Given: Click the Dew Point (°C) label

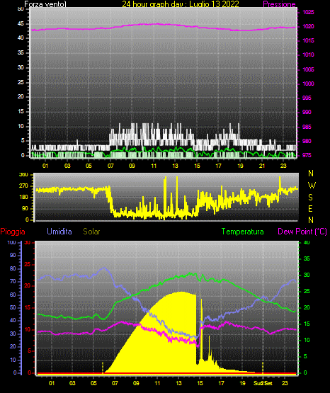Looking at the screenshot, I should click(302, 232).
